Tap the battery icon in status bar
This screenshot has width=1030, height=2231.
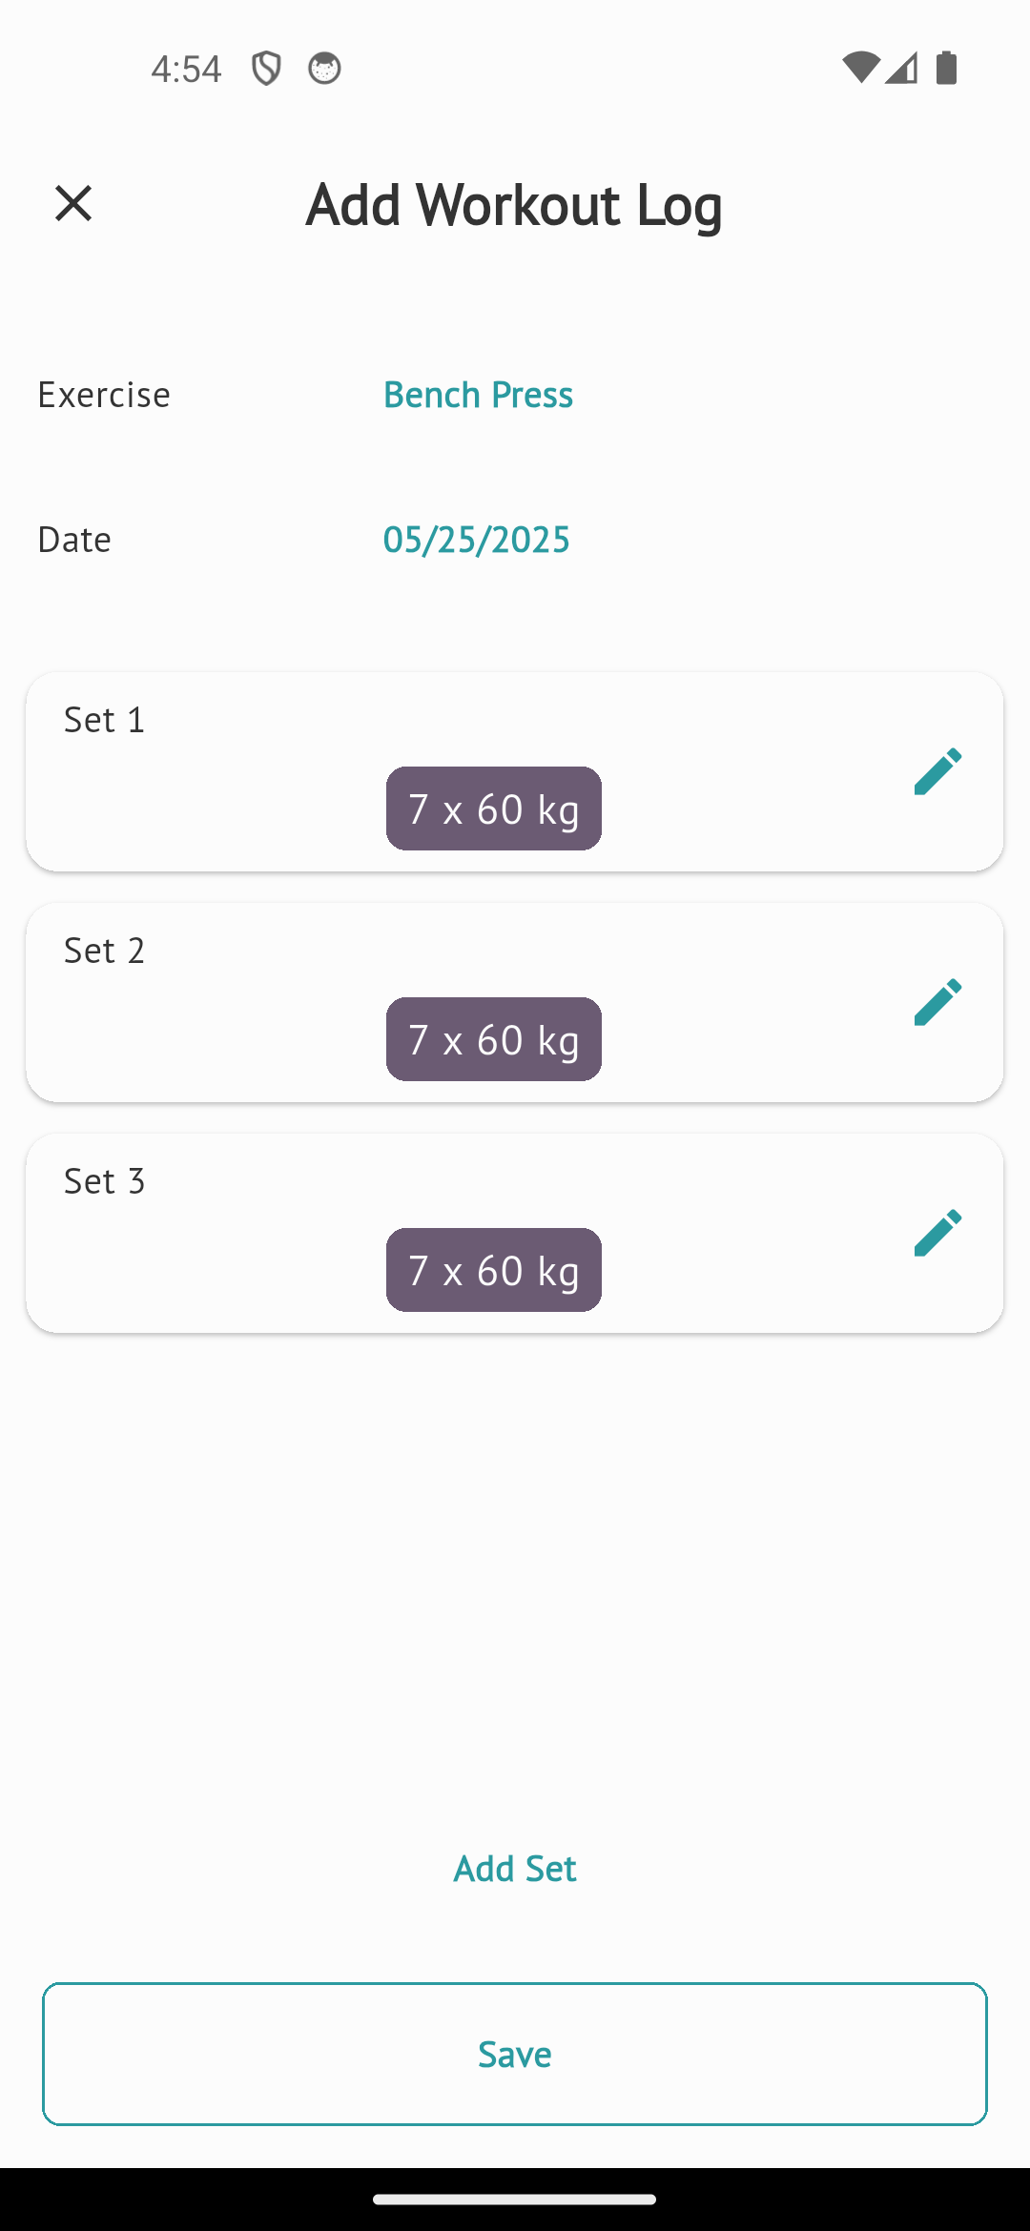coord(946,68)
